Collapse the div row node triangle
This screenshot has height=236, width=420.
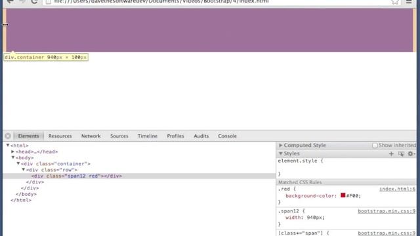point(24,170)
